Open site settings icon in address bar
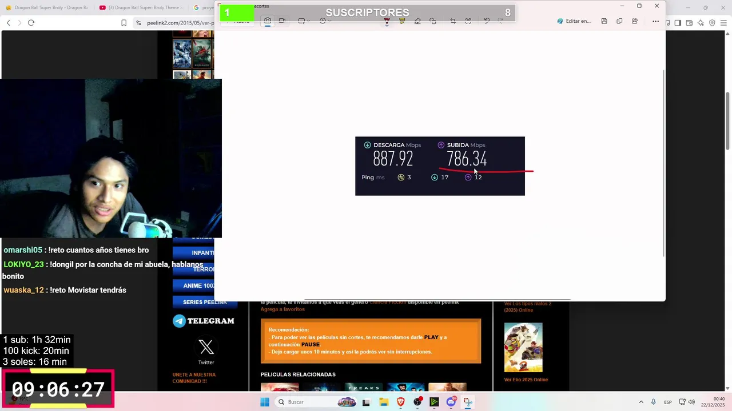This screenshot has width=732, height=411. (138, 23)
